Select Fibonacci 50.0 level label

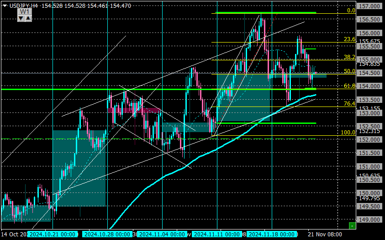click(x=350, y=71)
